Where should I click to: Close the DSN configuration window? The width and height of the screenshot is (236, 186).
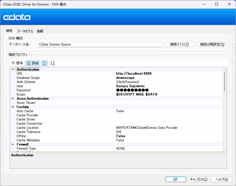[229, 4]
